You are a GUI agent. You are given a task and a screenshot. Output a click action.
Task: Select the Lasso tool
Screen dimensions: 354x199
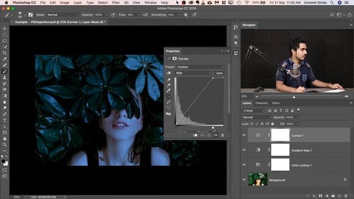4,41
